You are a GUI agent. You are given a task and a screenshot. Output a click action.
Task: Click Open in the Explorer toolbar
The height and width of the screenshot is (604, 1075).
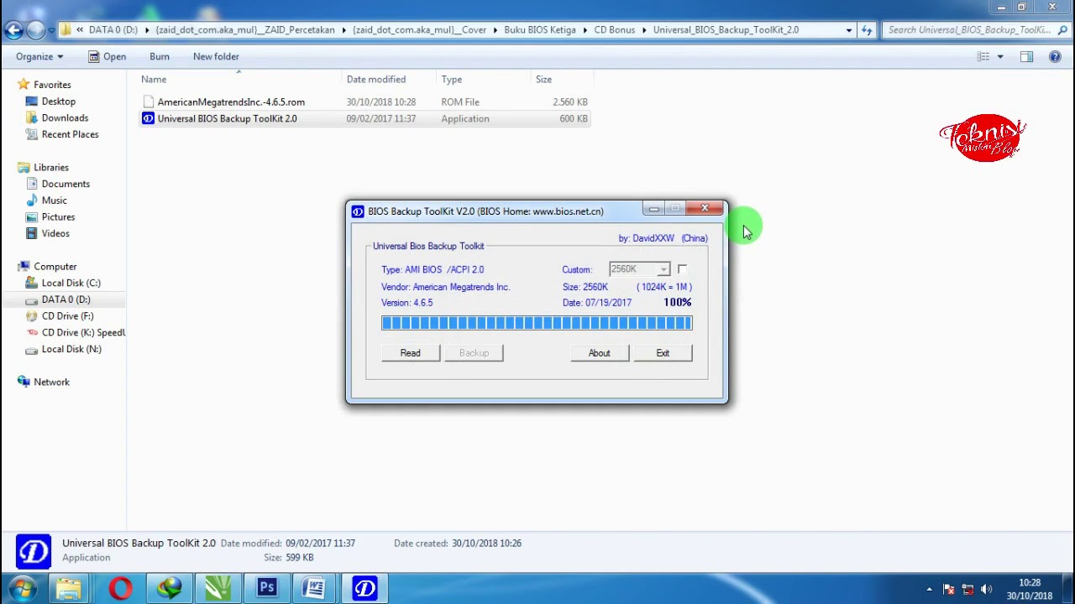tap(107, 56)
